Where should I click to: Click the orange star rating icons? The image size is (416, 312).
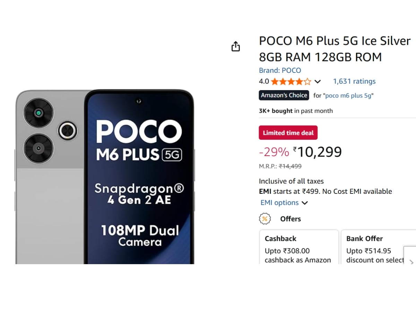click(x=291, y=81)
